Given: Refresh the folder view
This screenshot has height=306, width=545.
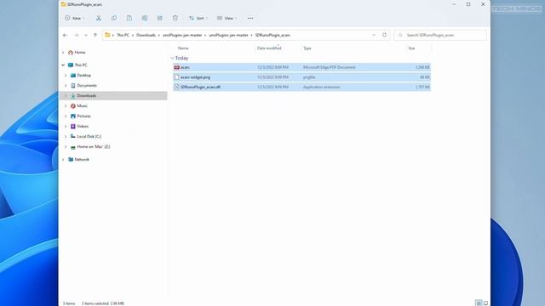Looking at the screenshot, I should pyautogui.click(x=384, y=35).
